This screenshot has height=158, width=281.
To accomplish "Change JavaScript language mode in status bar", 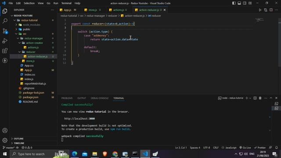I will (x=231, y=147).
